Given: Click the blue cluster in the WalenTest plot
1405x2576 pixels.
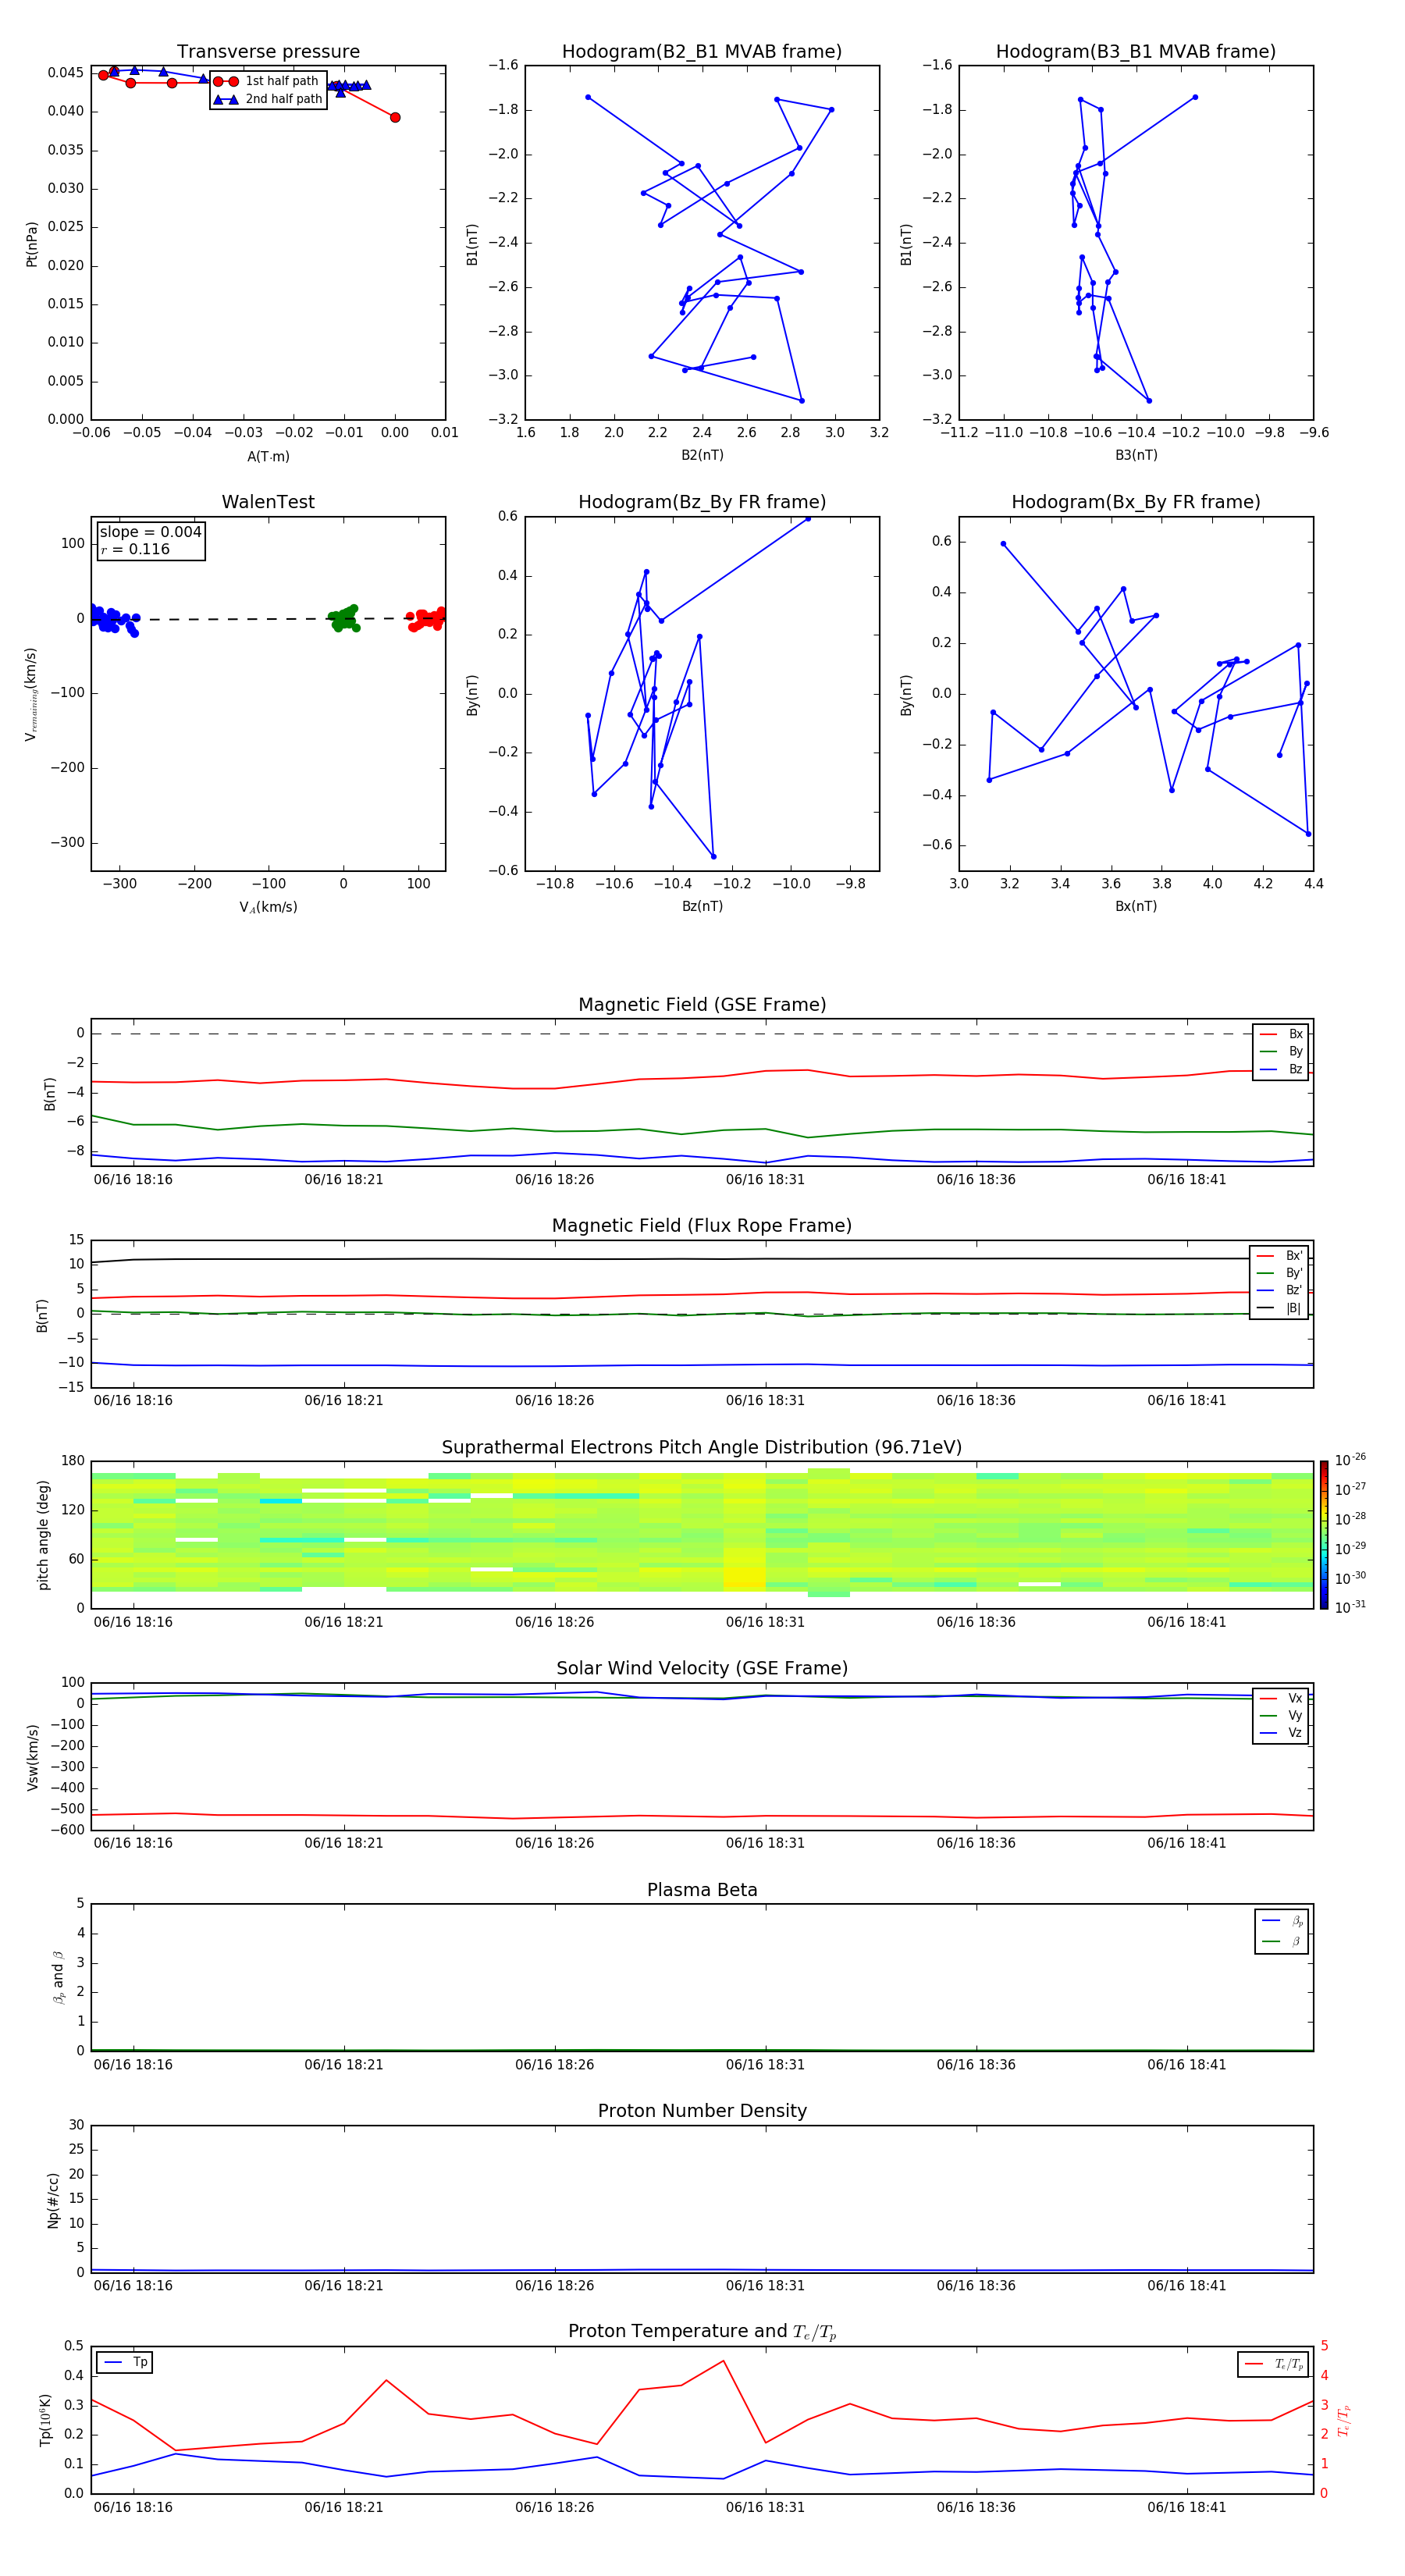Looking at the screenshot, I should coord(113,619).
